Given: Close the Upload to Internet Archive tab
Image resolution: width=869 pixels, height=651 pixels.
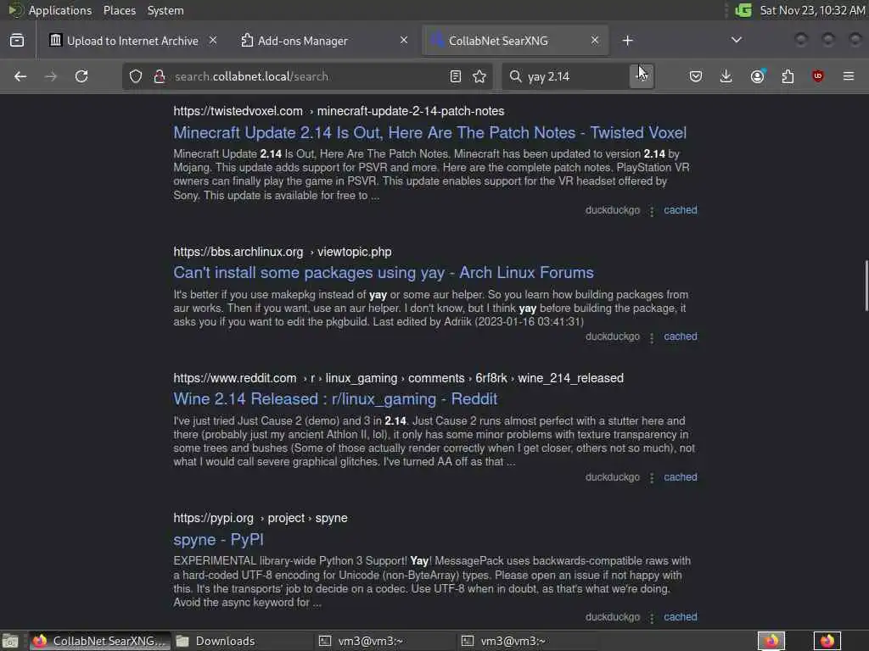Looking at the screenshot, I should 213,41.
